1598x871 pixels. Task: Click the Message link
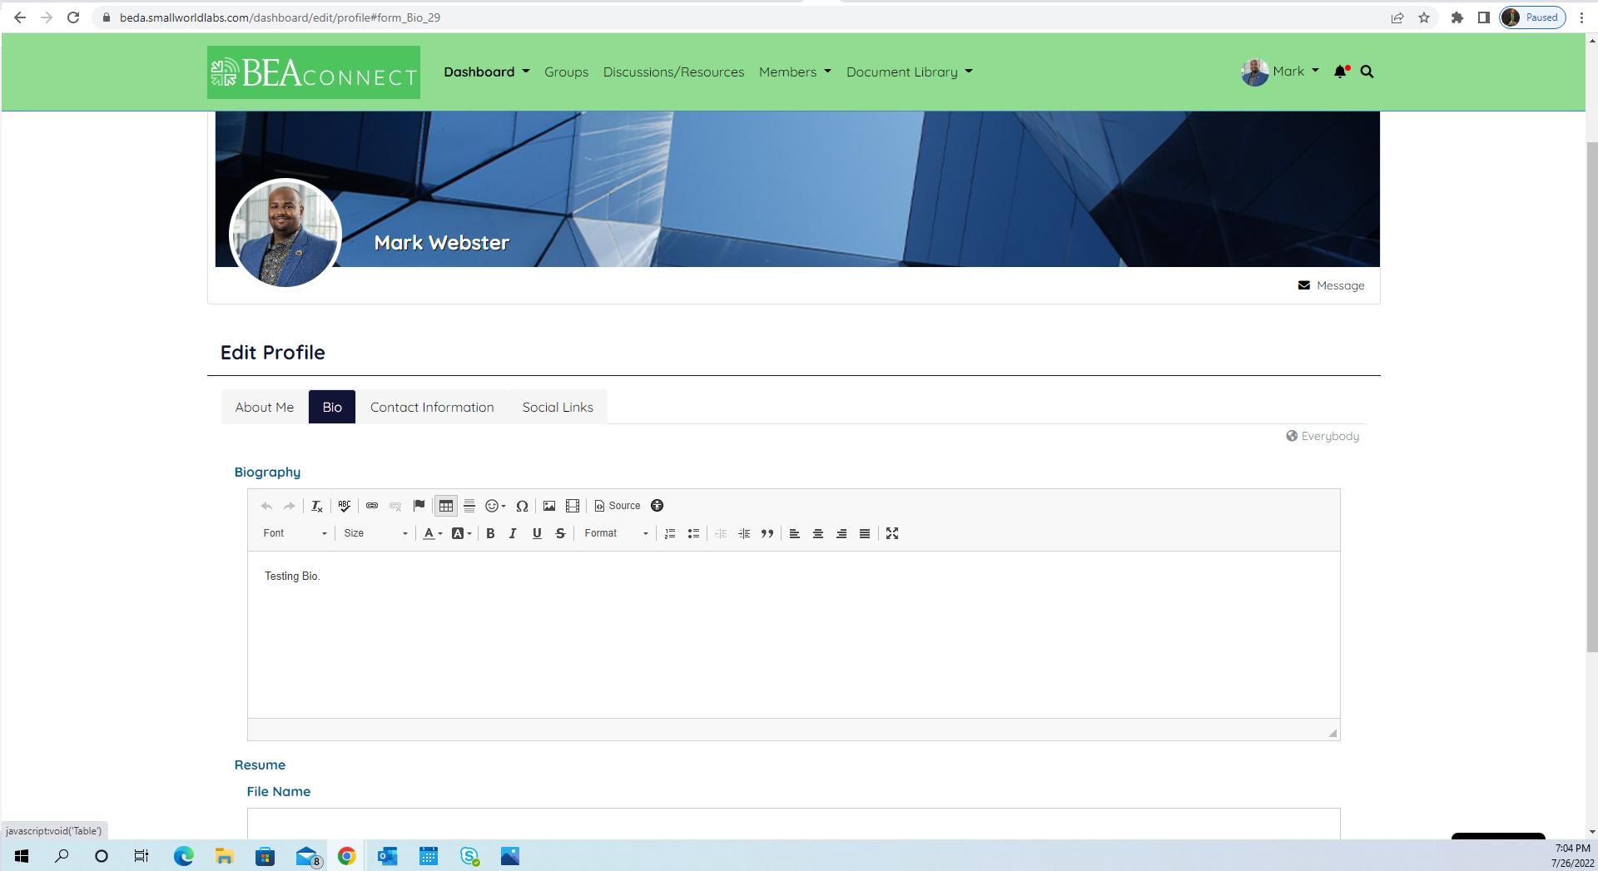(1339, 285)
